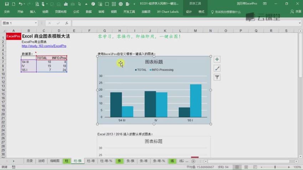Click the New blank document icon
This screenshot has width=303, height=170.
[x=14, y=4]
